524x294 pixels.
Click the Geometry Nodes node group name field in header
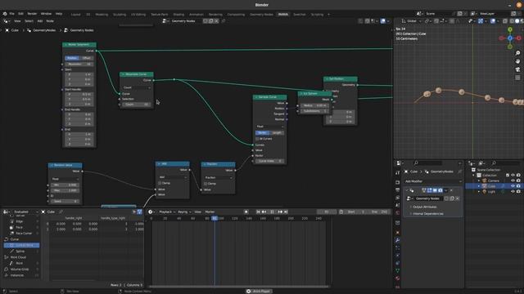click(x=186, y=20)
